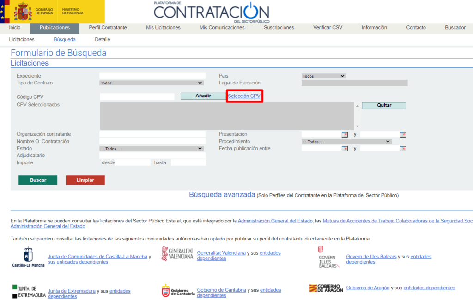Click the Fecha publicación end date field

point(380,149)
